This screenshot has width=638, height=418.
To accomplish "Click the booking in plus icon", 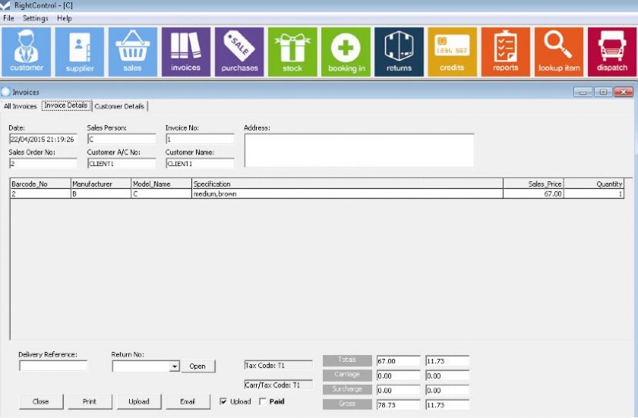I will click(346, 51).
